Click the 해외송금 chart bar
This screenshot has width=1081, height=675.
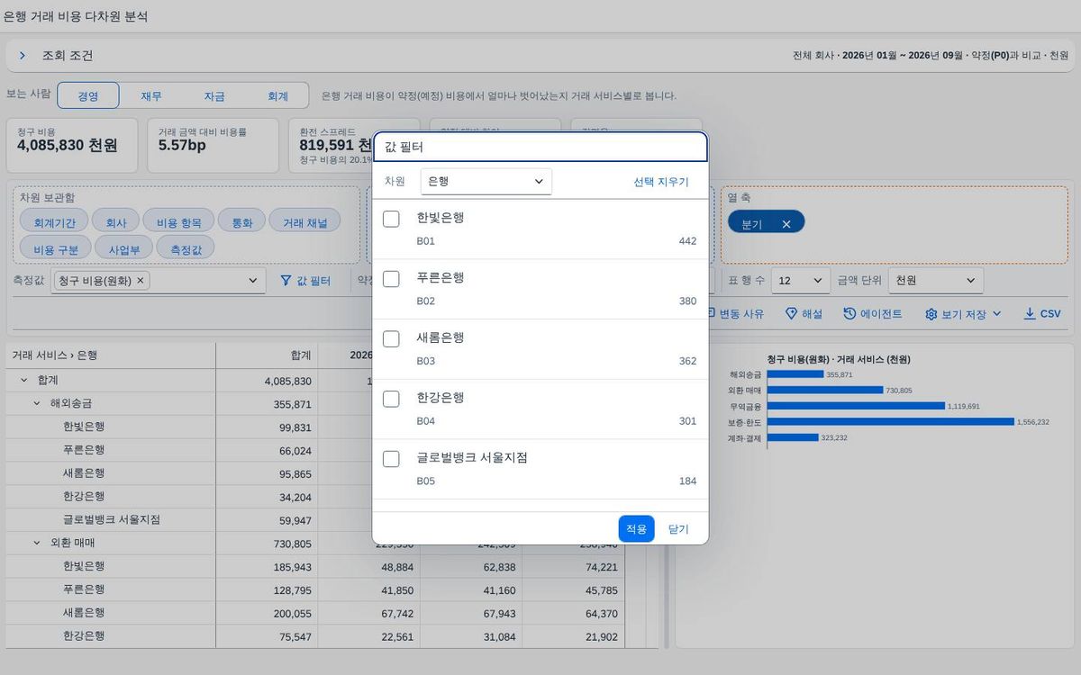point(795,374)
